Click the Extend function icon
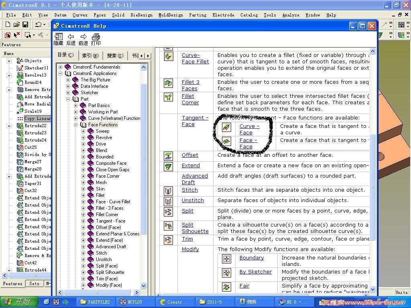 [168, 166]
